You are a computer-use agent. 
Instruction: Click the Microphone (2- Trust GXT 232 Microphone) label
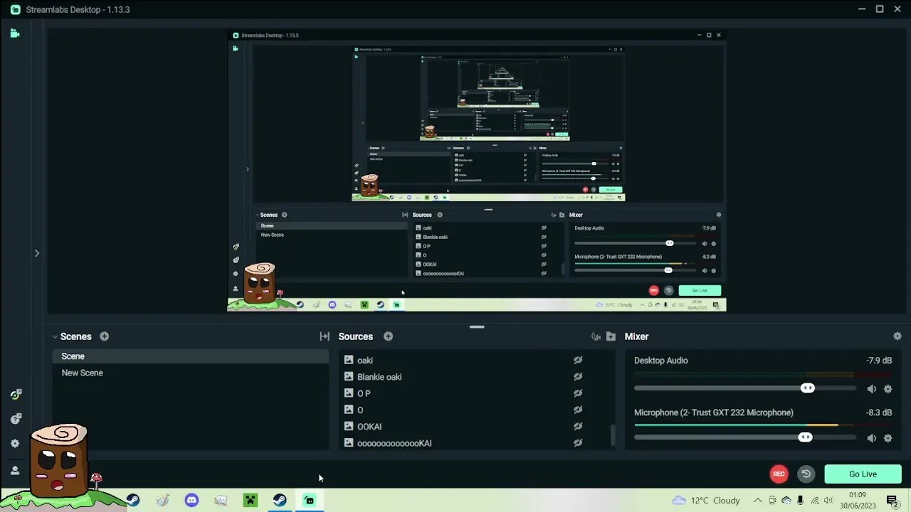(714, 412)
